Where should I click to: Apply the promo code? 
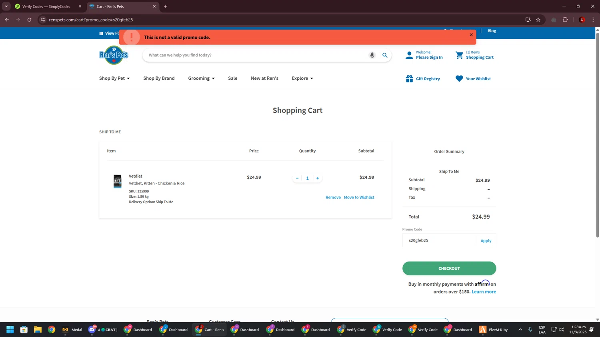coord(486,241)
